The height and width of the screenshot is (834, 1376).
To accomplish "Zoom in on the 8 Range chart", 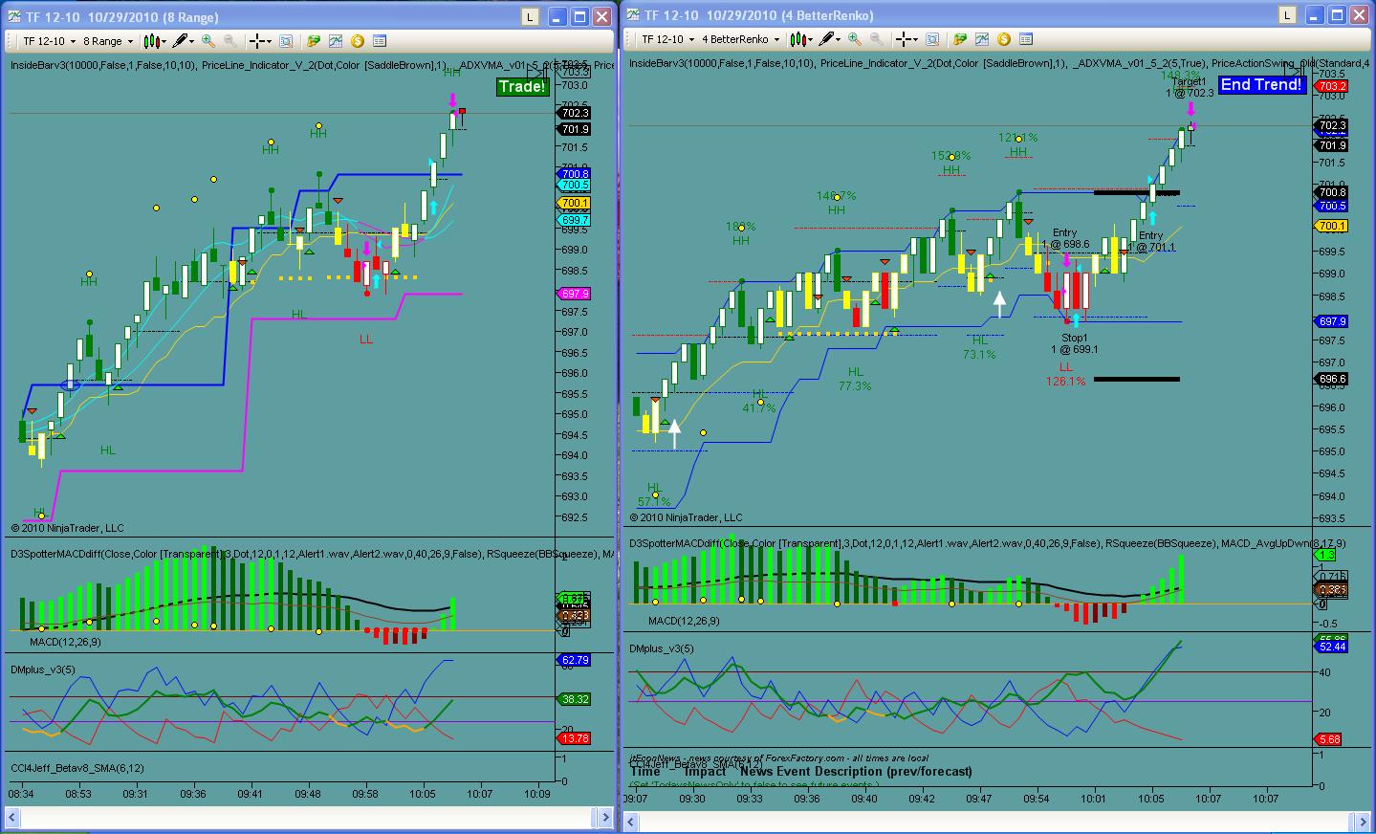I will tap(207, 41).
